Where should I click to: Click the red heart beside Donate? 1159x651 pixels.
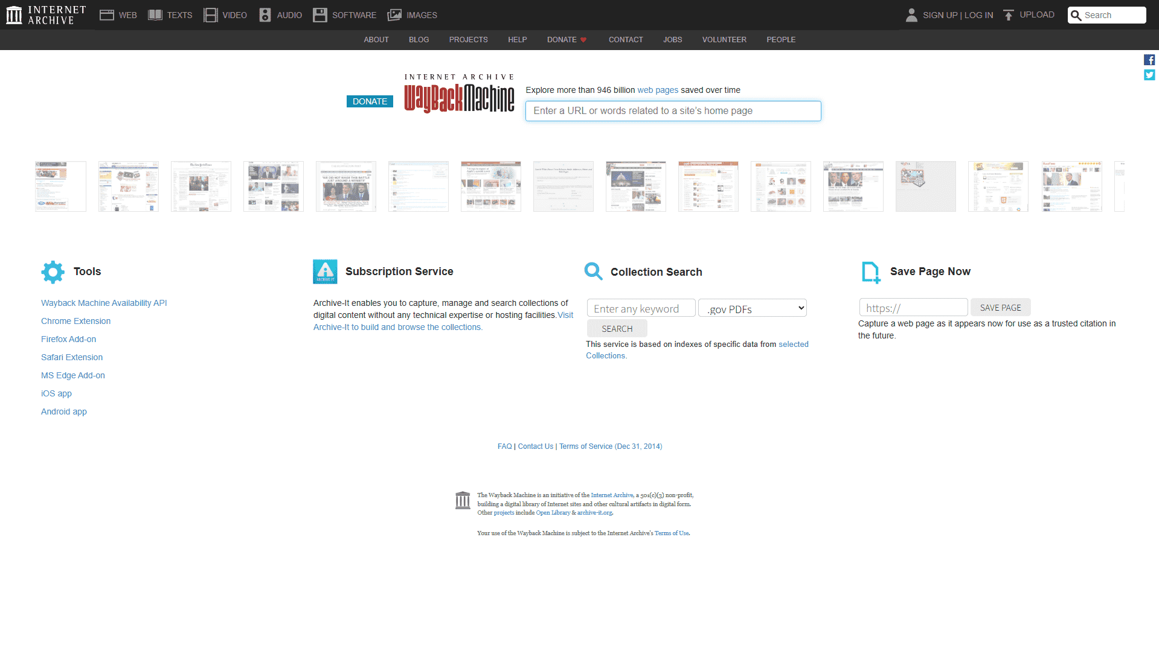[583, 40]
